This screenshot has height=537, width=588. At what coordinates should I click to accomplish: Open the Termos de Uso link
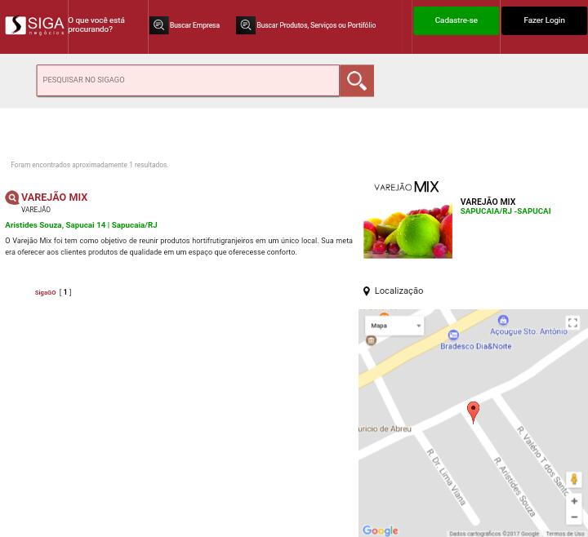coord(565,534)
